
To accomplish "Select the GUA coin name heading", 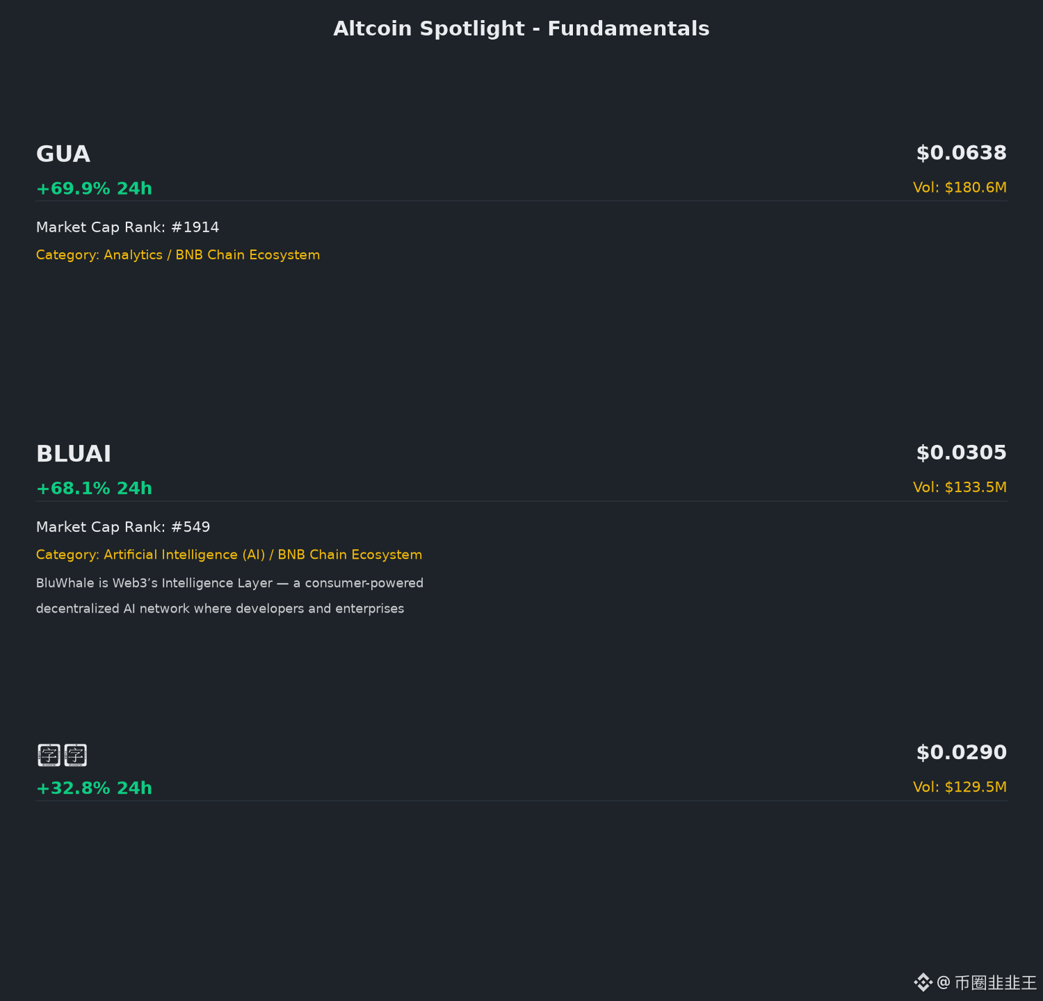I will click(x=63, y=154).
